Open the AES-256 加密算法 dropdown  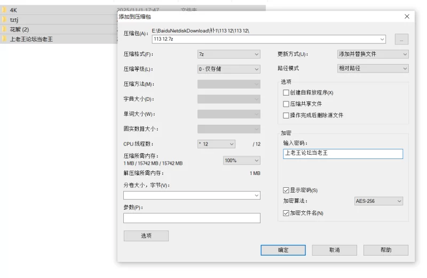click(378, 201)
